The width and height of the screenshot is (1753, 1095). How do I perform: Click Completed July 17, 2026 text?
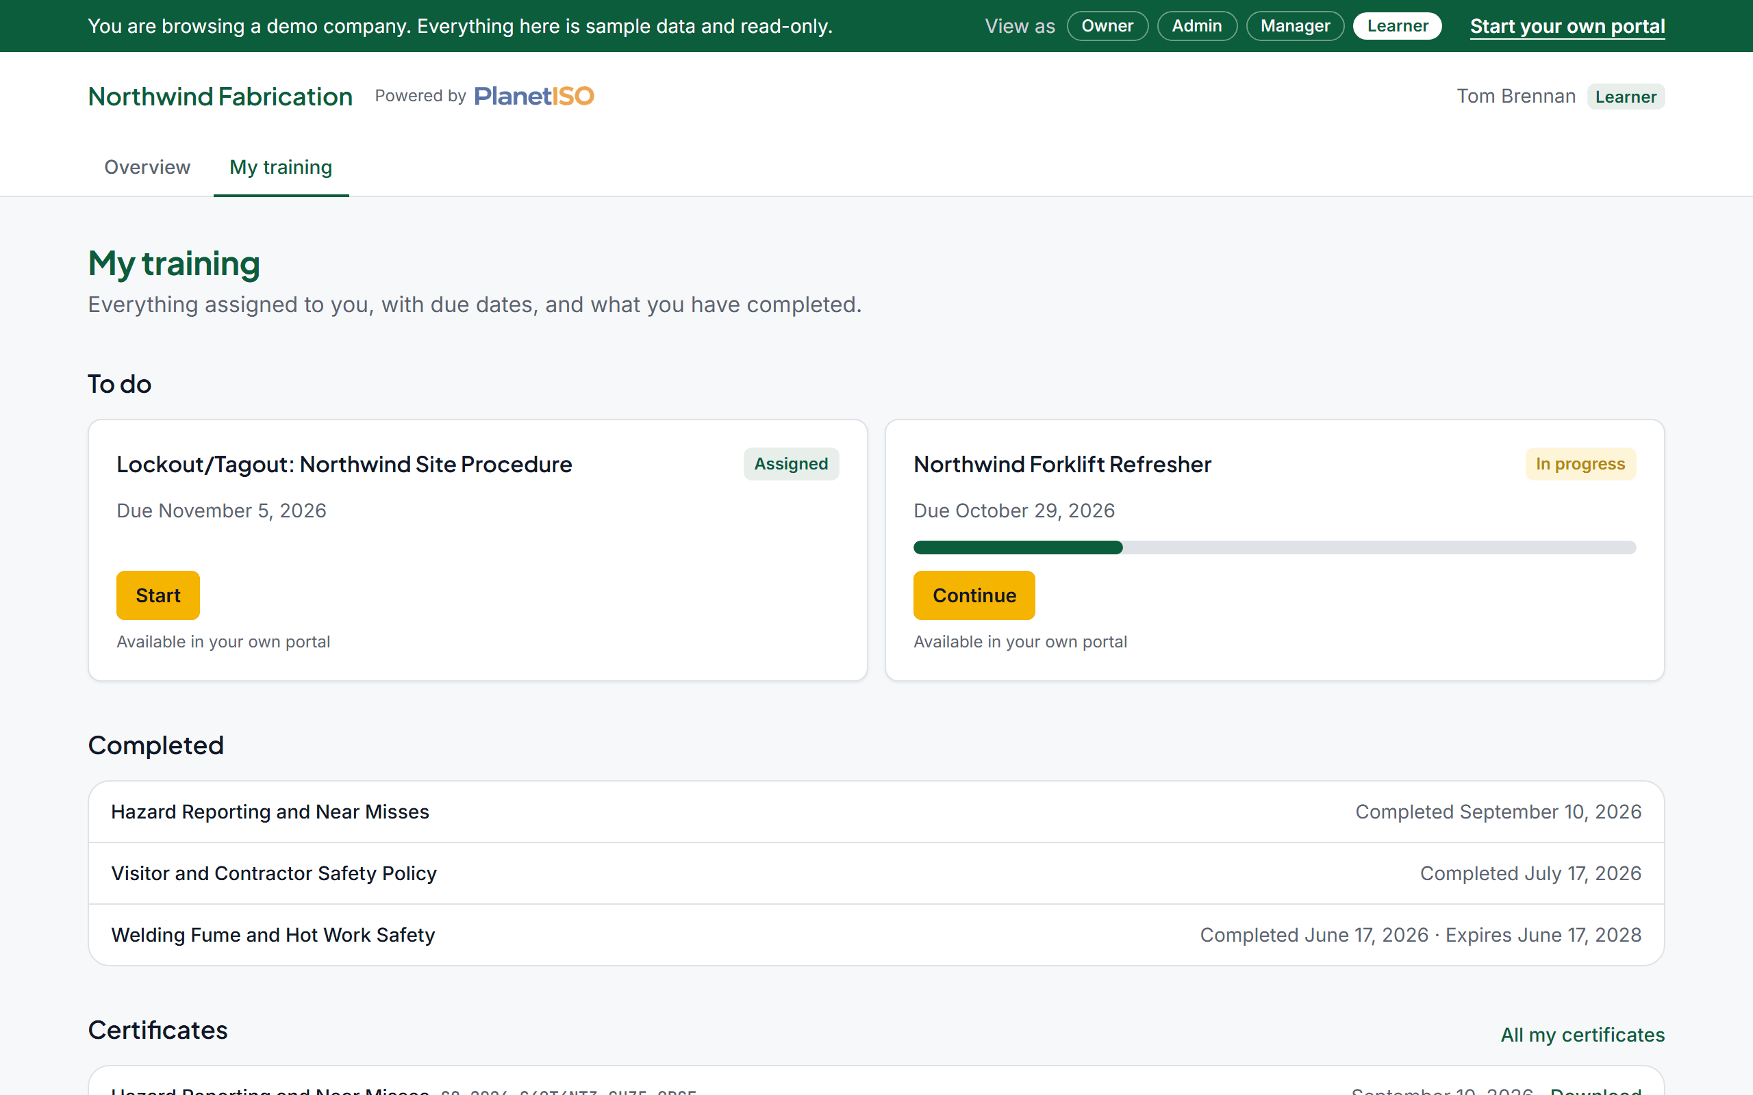click(x=1530, y=873)
